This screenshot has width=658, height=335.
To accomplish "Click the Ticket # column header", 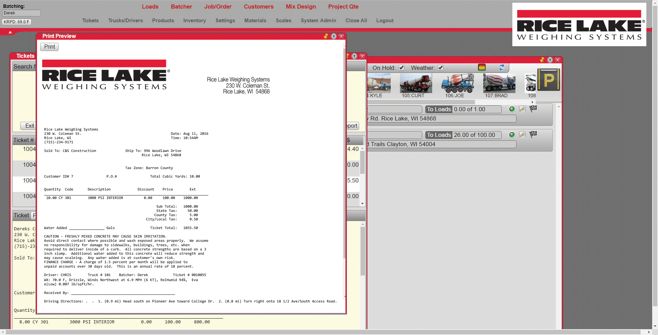I will coord(24,140).
